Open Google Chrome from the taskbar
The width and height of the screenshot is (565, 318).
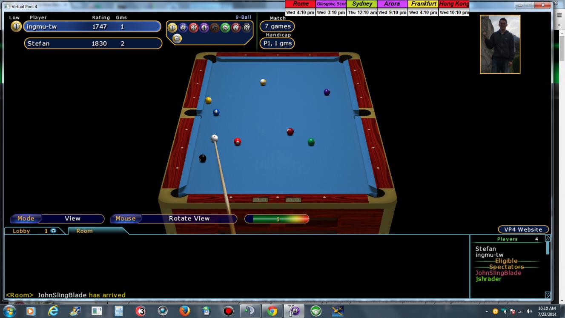[x=272, y=311]
